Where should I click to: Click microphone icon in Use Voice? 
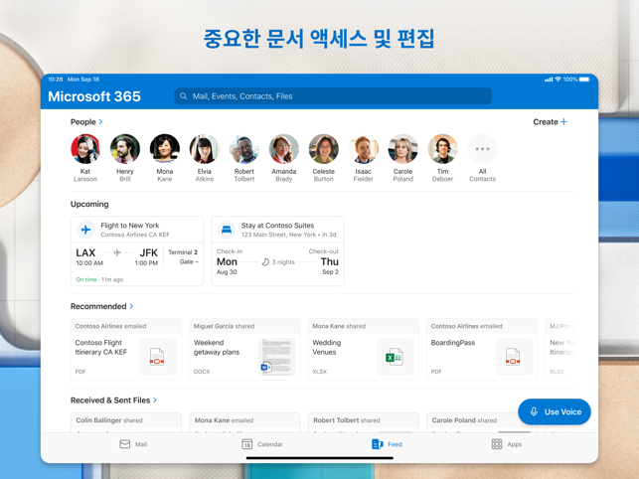[x=534, y=411]
